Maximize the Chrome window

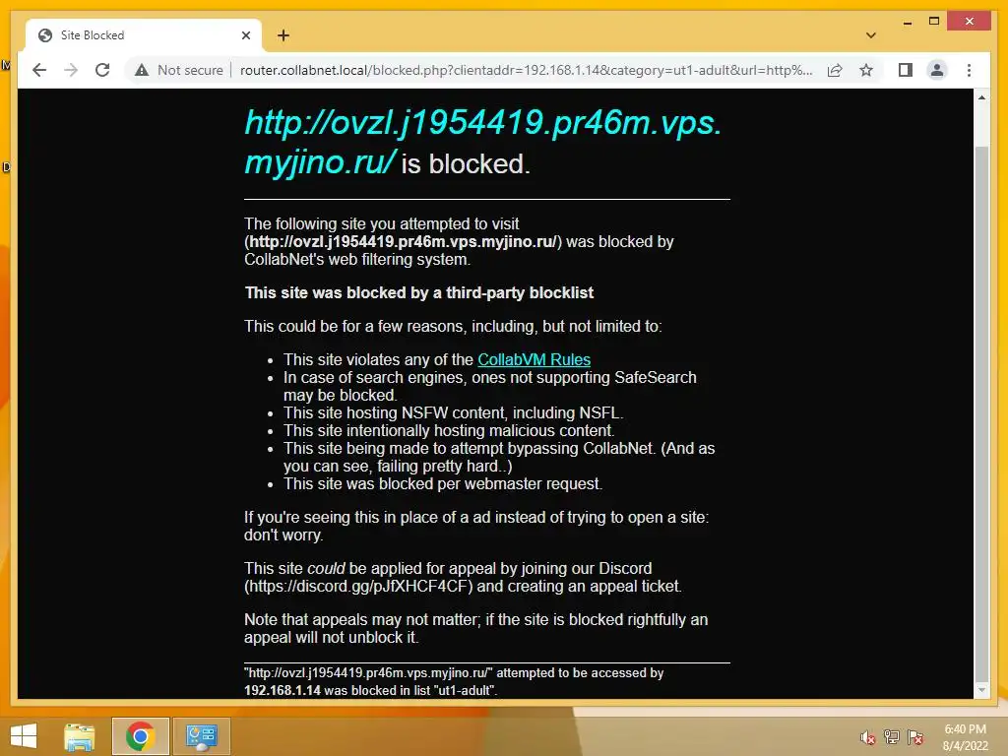coord(934,22)
